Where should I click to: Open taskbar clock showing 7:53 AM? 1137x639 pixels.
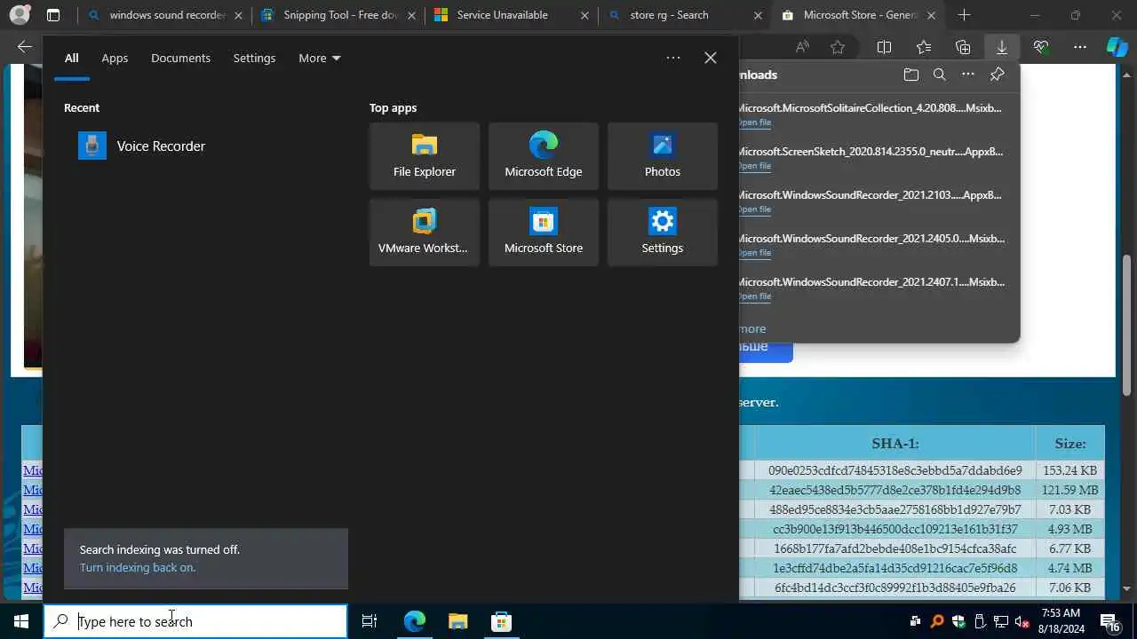1061,621
